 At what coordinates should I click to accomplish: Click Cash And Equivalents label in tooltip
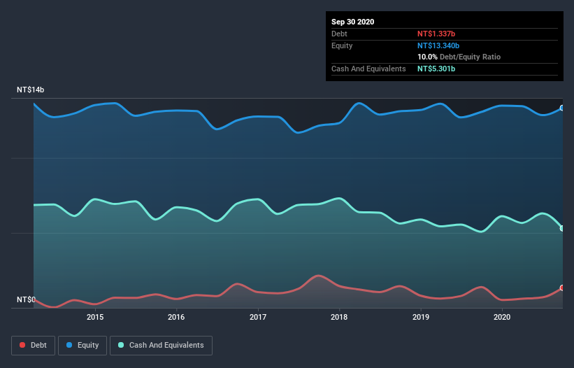point(368,69)
